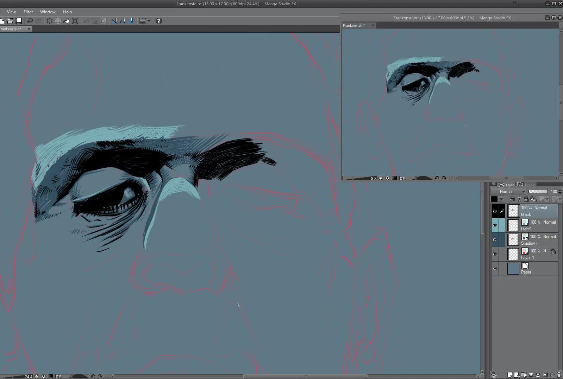Image resolution: width=563 pixels, height=379 pixels.
Task: Click New Vector Layer icon at panel bottom
Action: click(517, 375)
